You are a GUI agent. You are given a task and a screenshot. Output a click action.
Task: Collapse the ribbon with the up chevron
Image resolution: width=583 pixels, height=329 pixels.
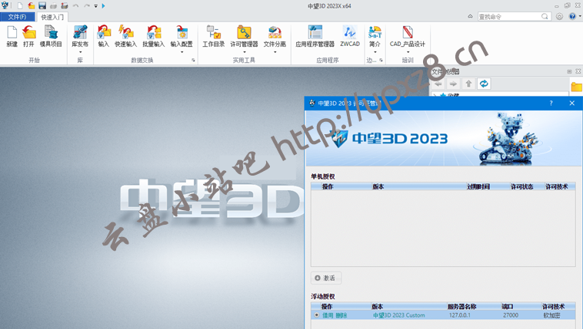tap(471, 16)
